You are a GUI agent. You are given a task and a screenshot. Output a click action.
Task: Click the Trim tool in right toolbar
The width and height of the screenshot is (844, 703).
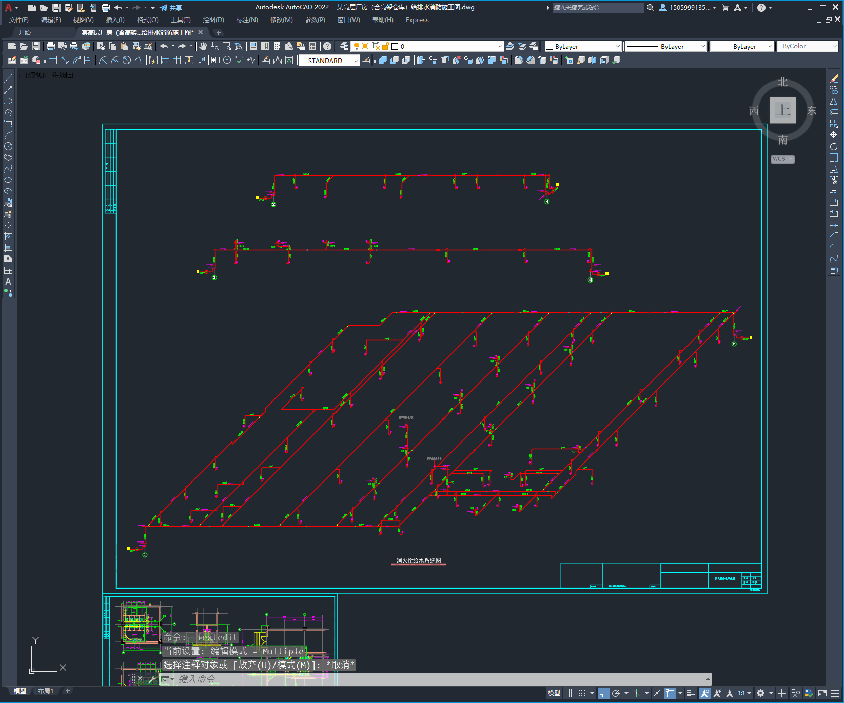point(834,180)
